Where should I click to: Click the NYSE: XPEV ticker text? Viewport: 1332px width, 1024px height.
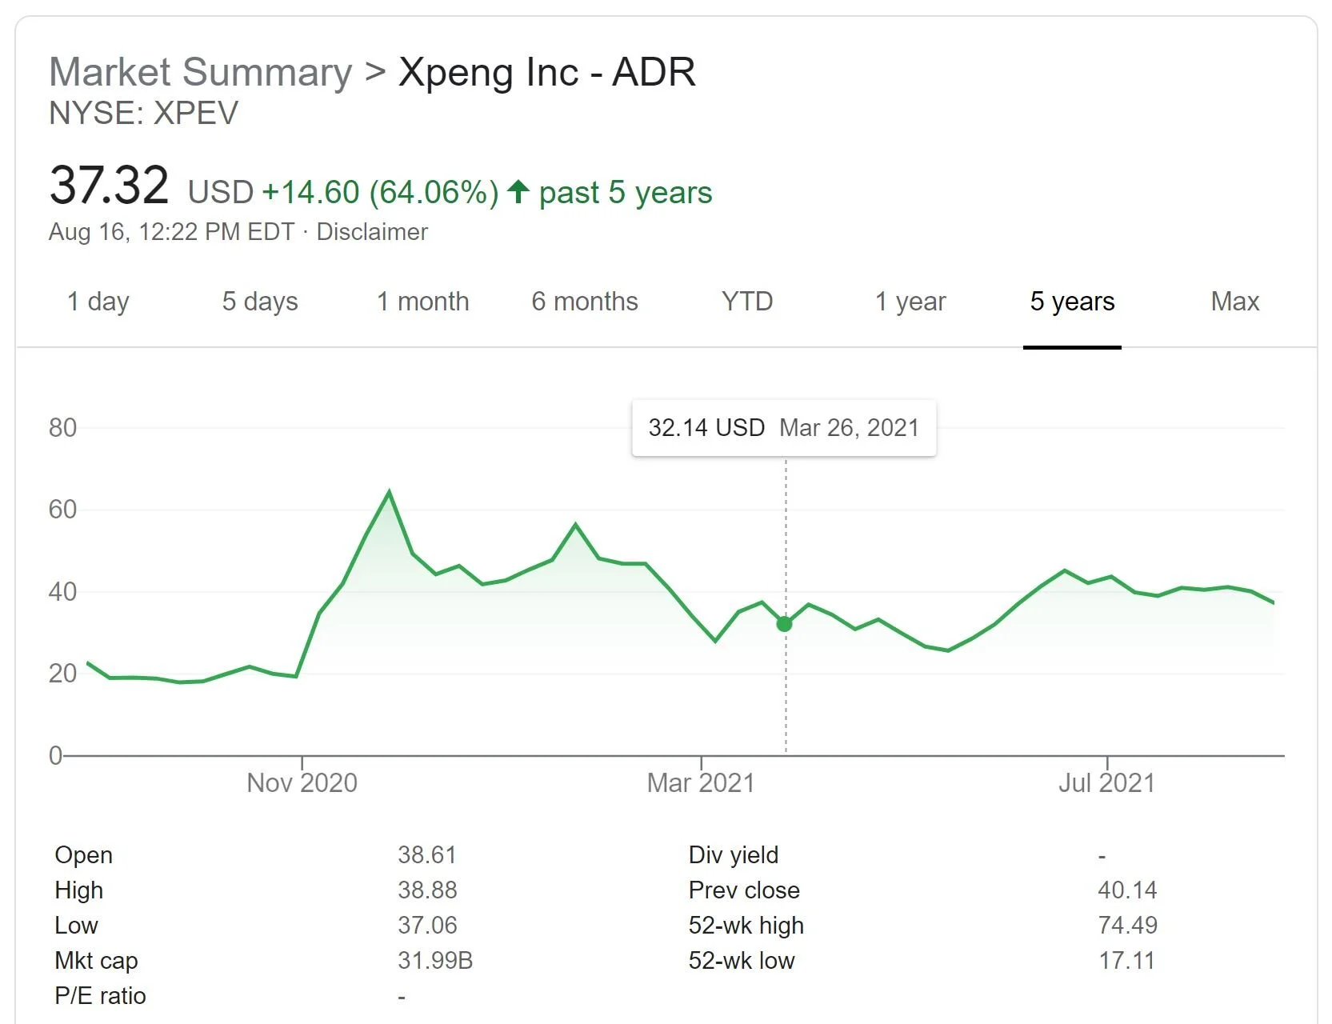[x=143, y=114]
